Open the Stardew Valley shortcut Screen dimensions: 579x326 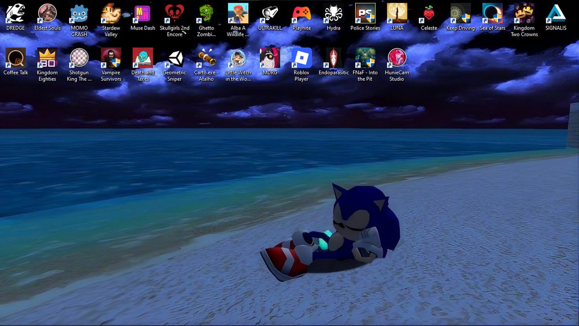click(111, 14)
